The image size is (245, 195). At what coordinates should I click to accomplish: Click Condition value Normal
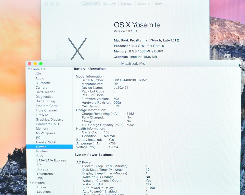[109, 136]
